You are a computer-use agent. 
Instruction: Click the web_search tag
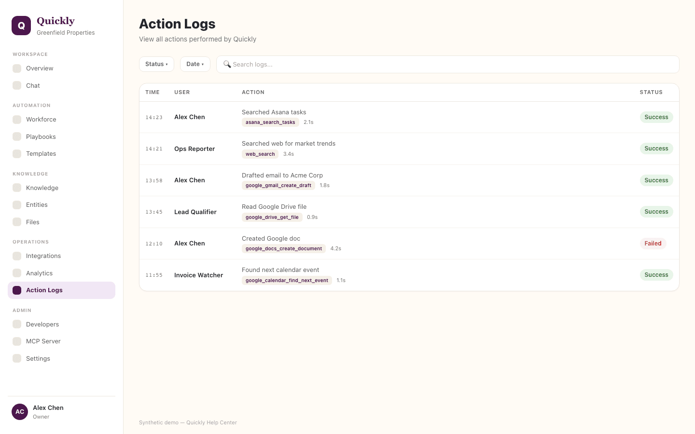tap(260, 154)
